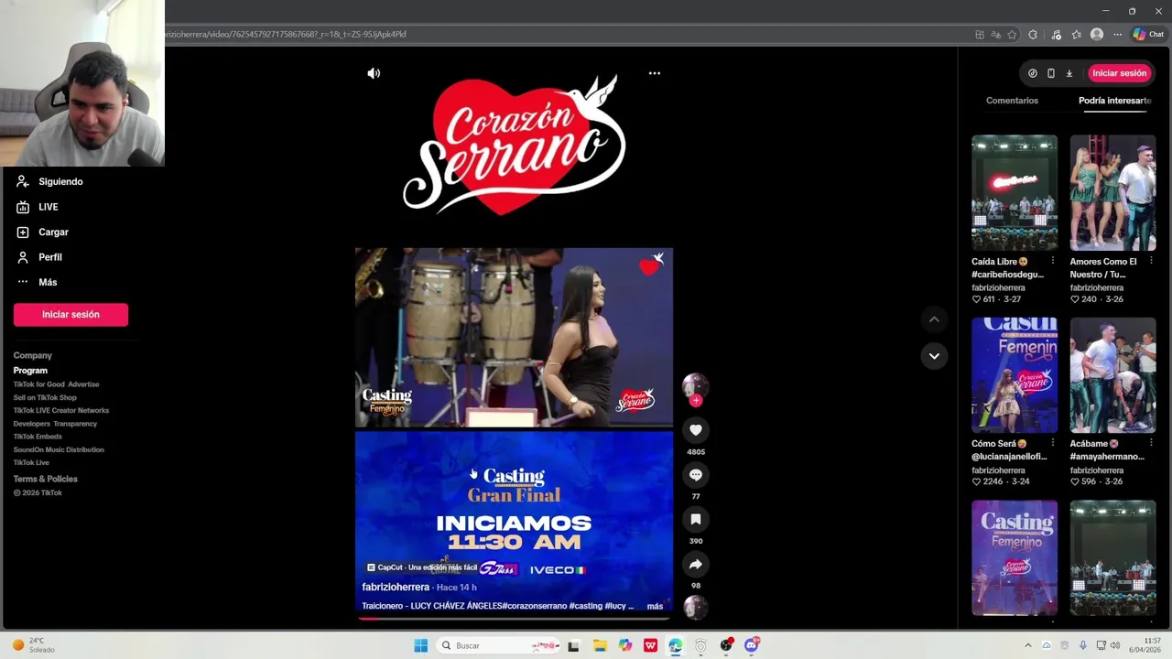Open WPS Office from the taskbar
This screenshot has height=659, width=1172.
650,645
